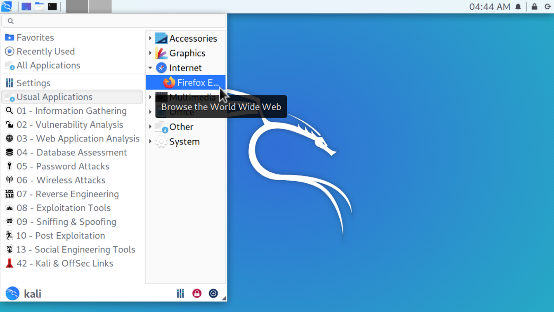Collapse the Internet category
Screen dimensions: 554x312
(150, 68)
